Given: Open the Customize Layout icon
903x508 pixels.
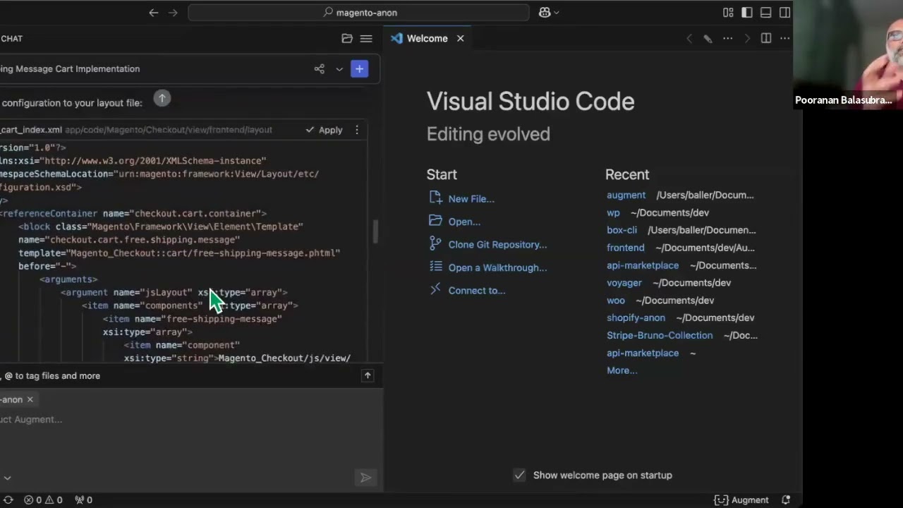Looking at the screenshot, I should point(728,13).
